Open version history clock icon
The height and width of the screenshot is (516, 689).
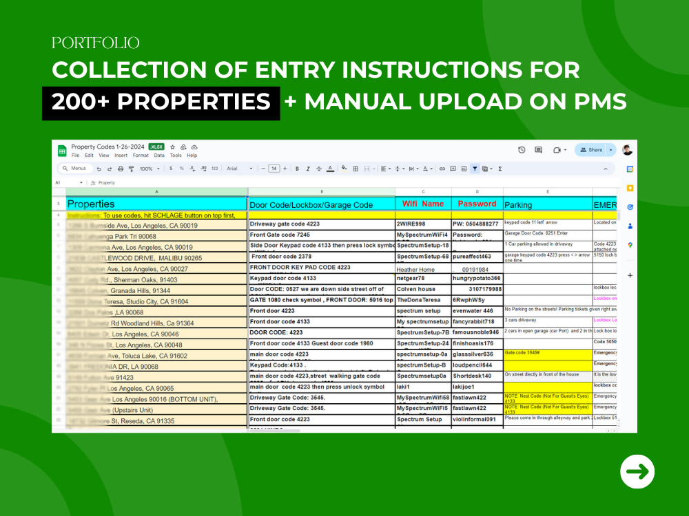[x=522, y=150]
